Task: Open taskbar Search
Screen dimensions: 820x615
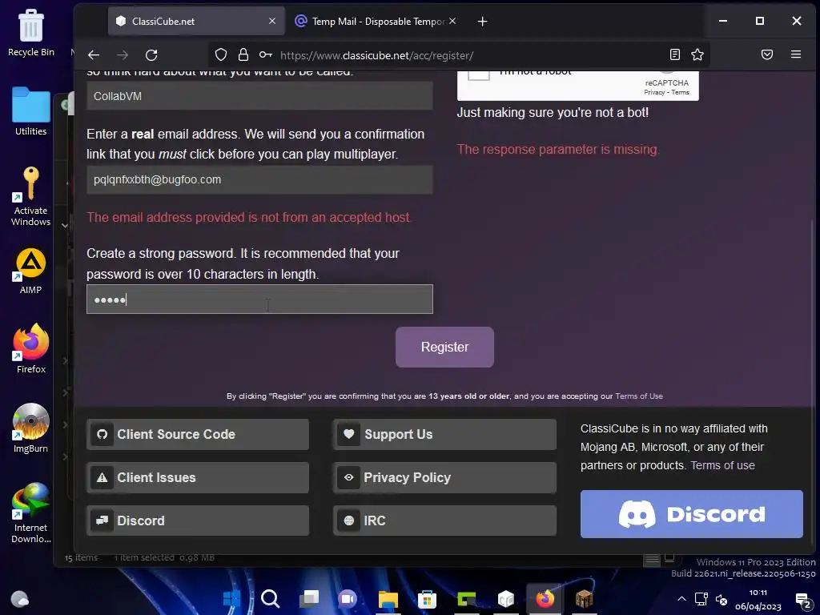Action: tap(271, 598)
